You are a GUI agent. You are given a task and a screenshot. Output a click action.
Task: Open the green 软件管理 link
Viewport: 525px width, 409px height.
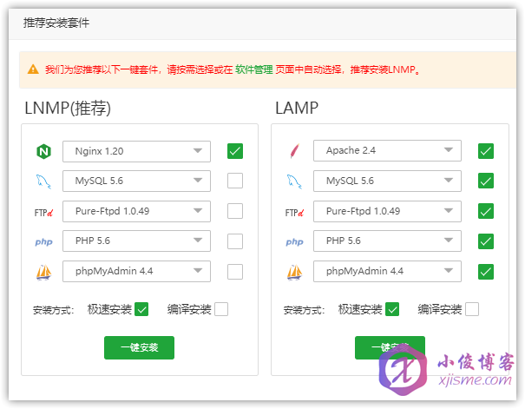click(254, 69)
